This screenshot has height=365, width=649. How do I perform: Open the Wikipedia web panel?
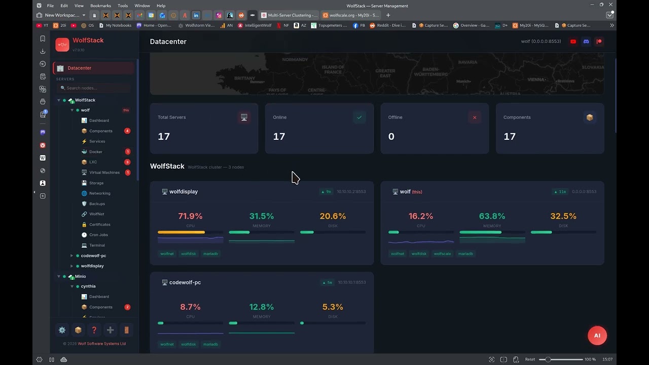43,158
